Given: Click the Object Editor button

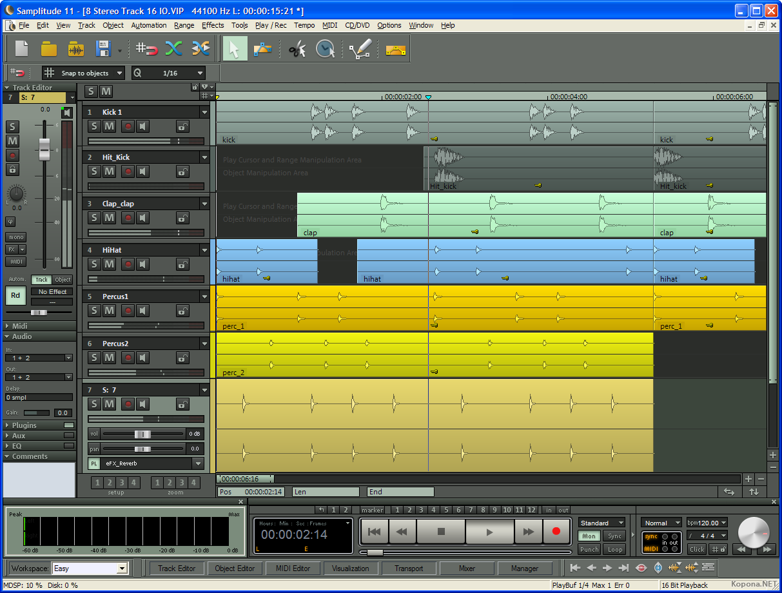Looking at the screenshot, I should pyautogui.click(x=235, y=569).
